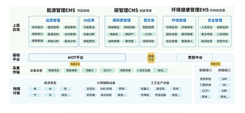This screenshot has height=113, width=245.
Task: Select the 数智中台 box
Action: [x=194, y=58]
